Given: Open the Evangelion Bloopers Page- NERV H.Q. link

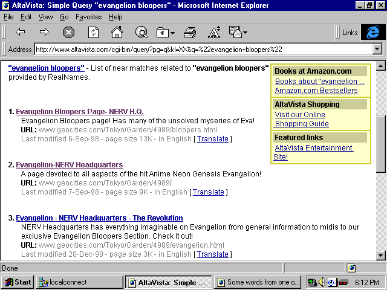Looking at the screenshot, I should click(x=80, y=112).
